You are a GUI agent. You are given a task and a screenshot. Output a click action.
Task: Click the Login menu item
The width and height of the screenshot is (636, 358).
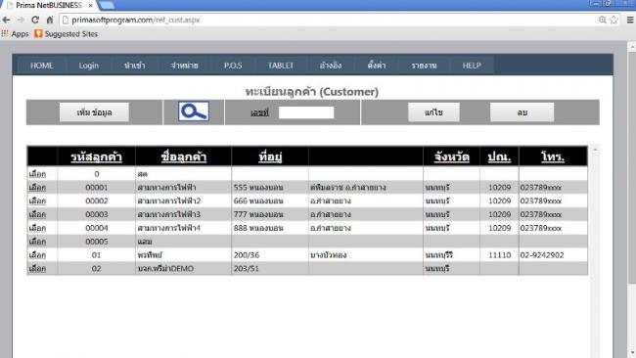pos(89,66)
